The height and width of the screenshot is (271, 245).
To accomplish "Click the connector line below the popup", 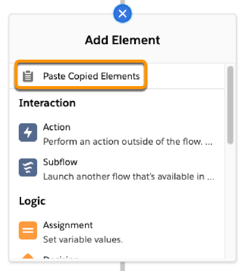I will pos(122,266).
